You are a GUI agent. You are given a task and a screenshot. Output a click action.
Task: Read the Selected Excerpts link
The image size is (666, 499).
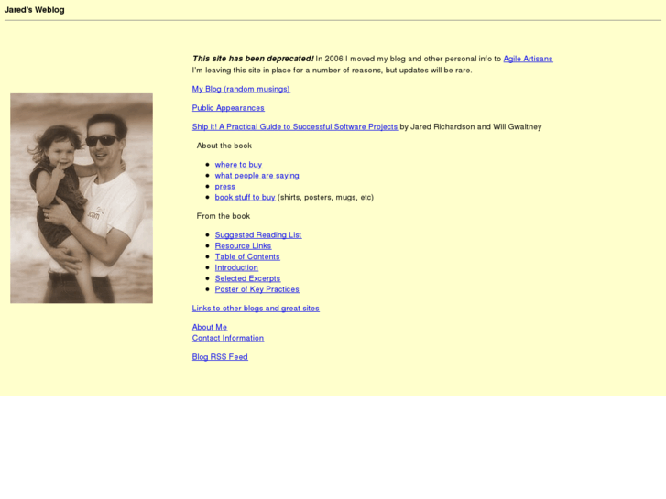[247, 278]
